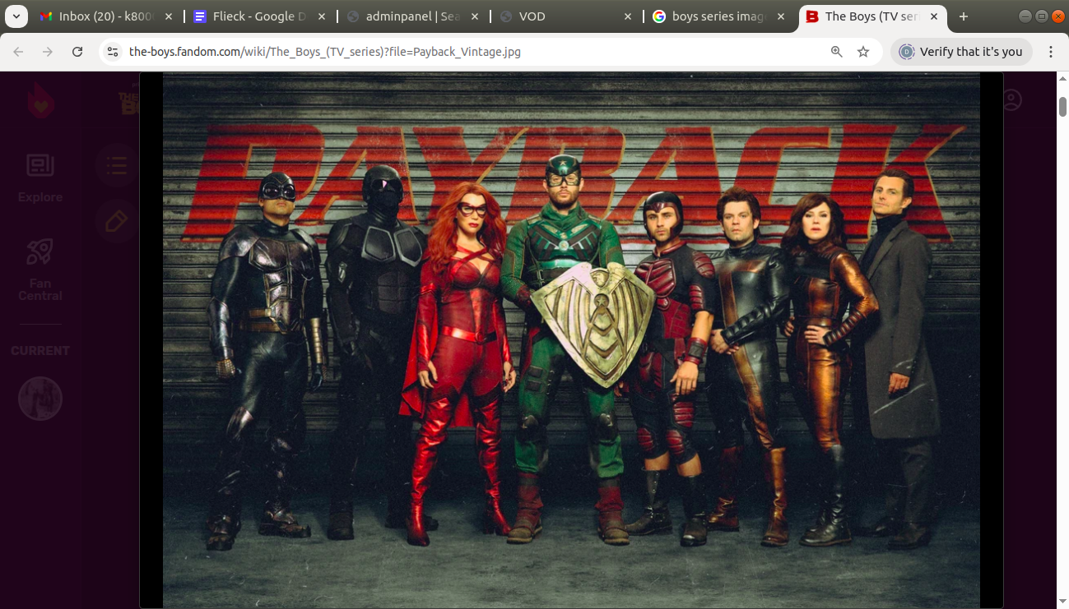1069x609 pixels.
Task: Minimize the Chrome window
Action: (x=1025, y=16)
